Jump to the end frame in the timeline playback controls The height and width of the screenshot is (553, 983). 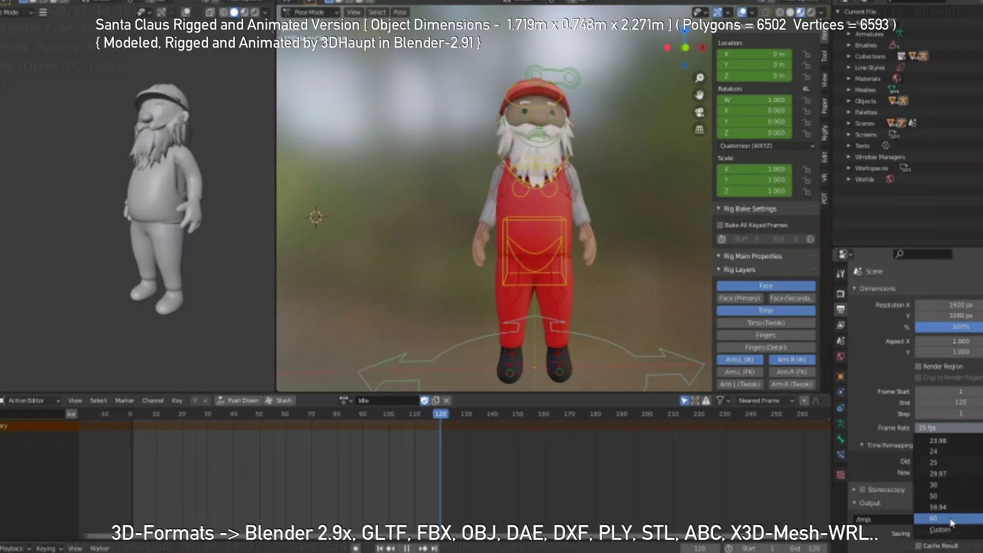[434, 548]
